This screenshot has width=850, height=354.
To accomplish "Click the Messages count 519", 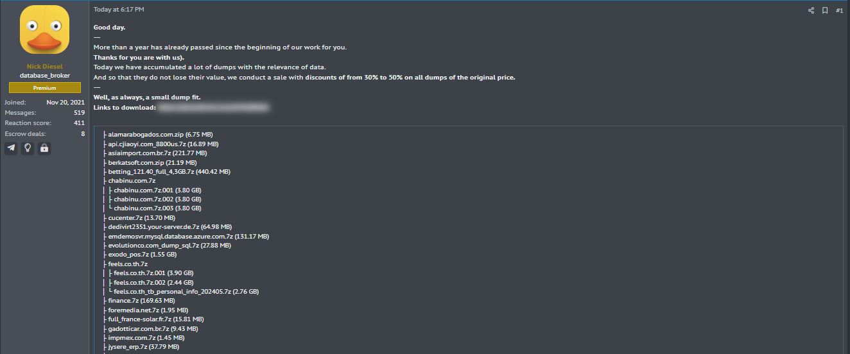I will (79, 113).
